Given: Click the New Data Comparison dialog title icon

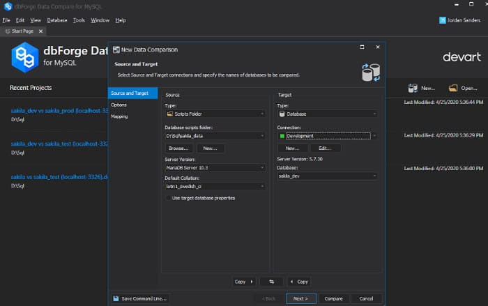Looking at the screenshot, I should point(116,49).
